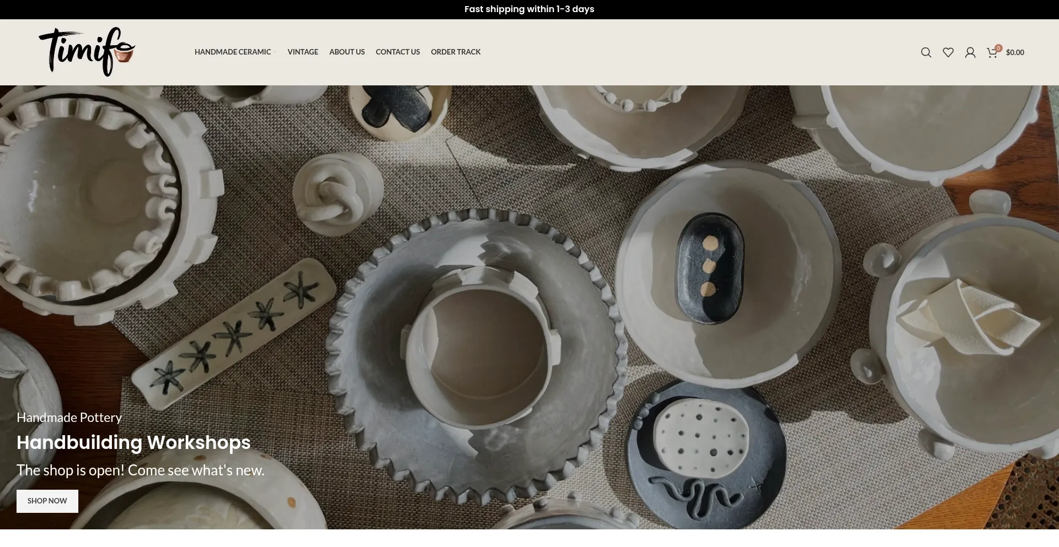Click the Handbuilding Workshops heading

(133, 442)
